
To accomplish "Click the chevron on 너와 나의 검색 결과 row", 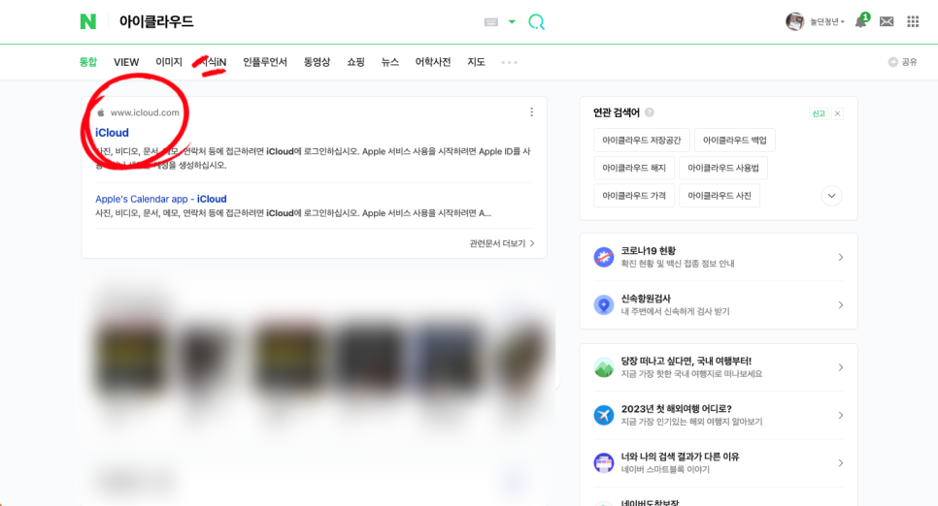I will click(841, 463).
